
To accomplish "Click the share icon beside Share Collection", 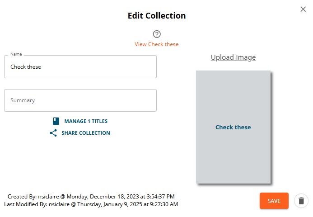I will pos(53,133).
